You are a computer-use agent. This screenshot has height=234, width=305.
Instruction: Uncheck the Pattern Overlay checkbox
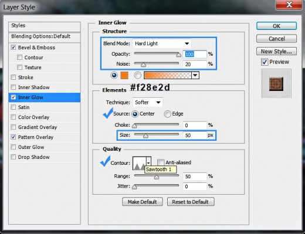tap(13, 137)
